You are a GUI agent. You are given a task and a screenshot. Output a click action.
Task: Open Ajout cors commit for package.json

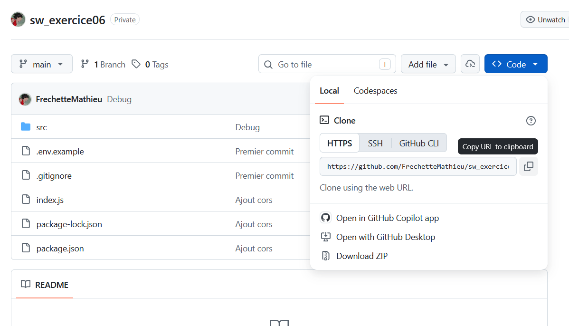point(254,249)
